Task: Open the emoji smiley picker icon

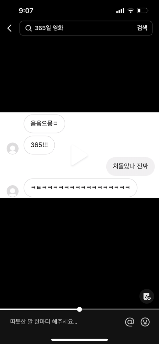Action: [x=145, y=322]
